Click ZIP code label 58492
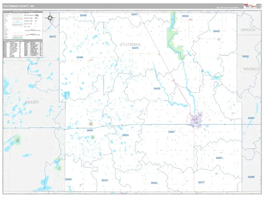 [246, 57]
